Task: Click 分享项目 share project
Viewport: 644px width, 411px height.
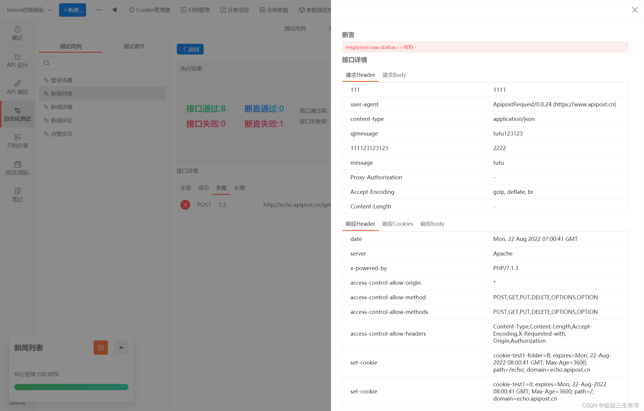Action: point(235,10)
